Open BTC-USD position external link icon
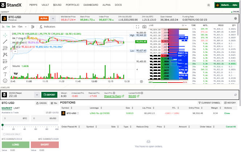The height and width of the screenshot is (152, 241). pos(78,113)
